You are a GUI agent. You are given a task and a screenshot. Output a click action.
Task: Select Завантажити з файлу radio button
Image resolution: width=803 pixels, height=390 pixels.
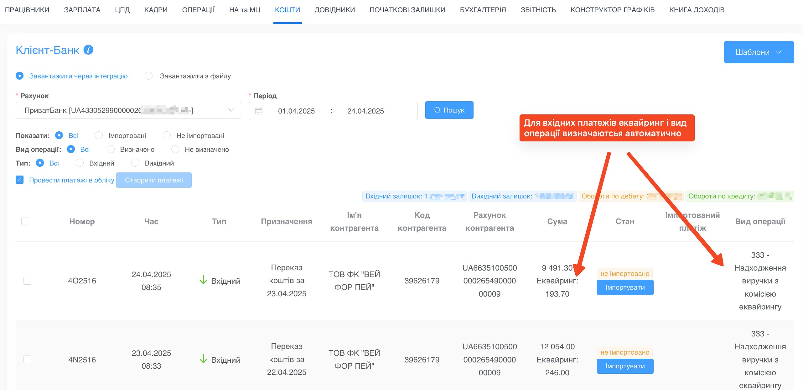148,76
